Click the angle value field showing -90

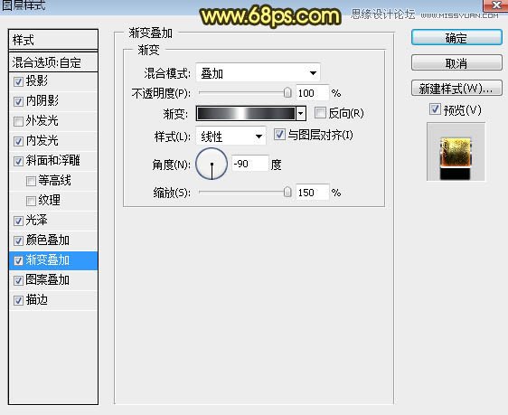pos(250,164)
